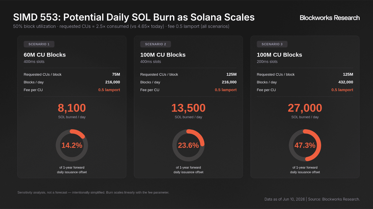
Task: Select the SCENARIO 3 badge
Action: 272,44
